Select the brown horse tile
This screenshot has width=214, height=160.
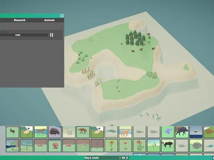click(x=41, y=132)
